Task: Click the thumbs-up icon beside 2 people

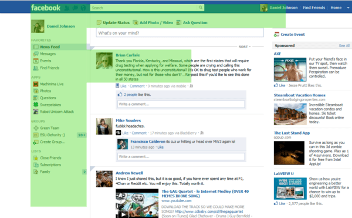Action: click(120, 95)
